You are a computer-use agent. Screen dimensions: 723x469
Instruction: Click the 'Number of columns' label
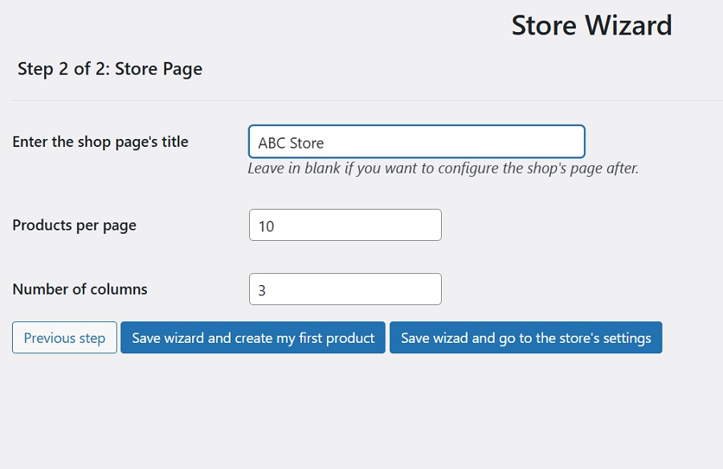click(80, 289)
